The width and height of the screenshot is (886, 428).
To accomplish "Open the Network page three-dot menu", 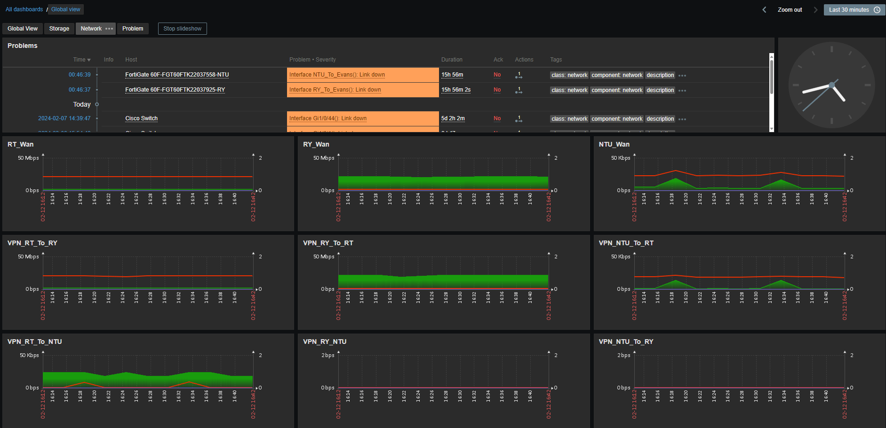I will click(109, 29).
